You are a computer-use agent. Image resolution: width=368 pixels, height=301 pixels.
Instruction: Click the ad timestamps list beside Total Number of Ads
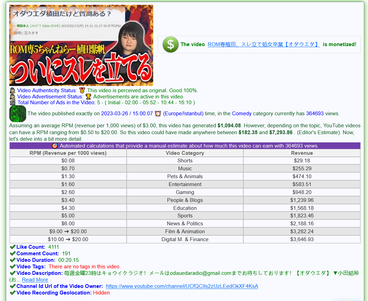(150, 103)
